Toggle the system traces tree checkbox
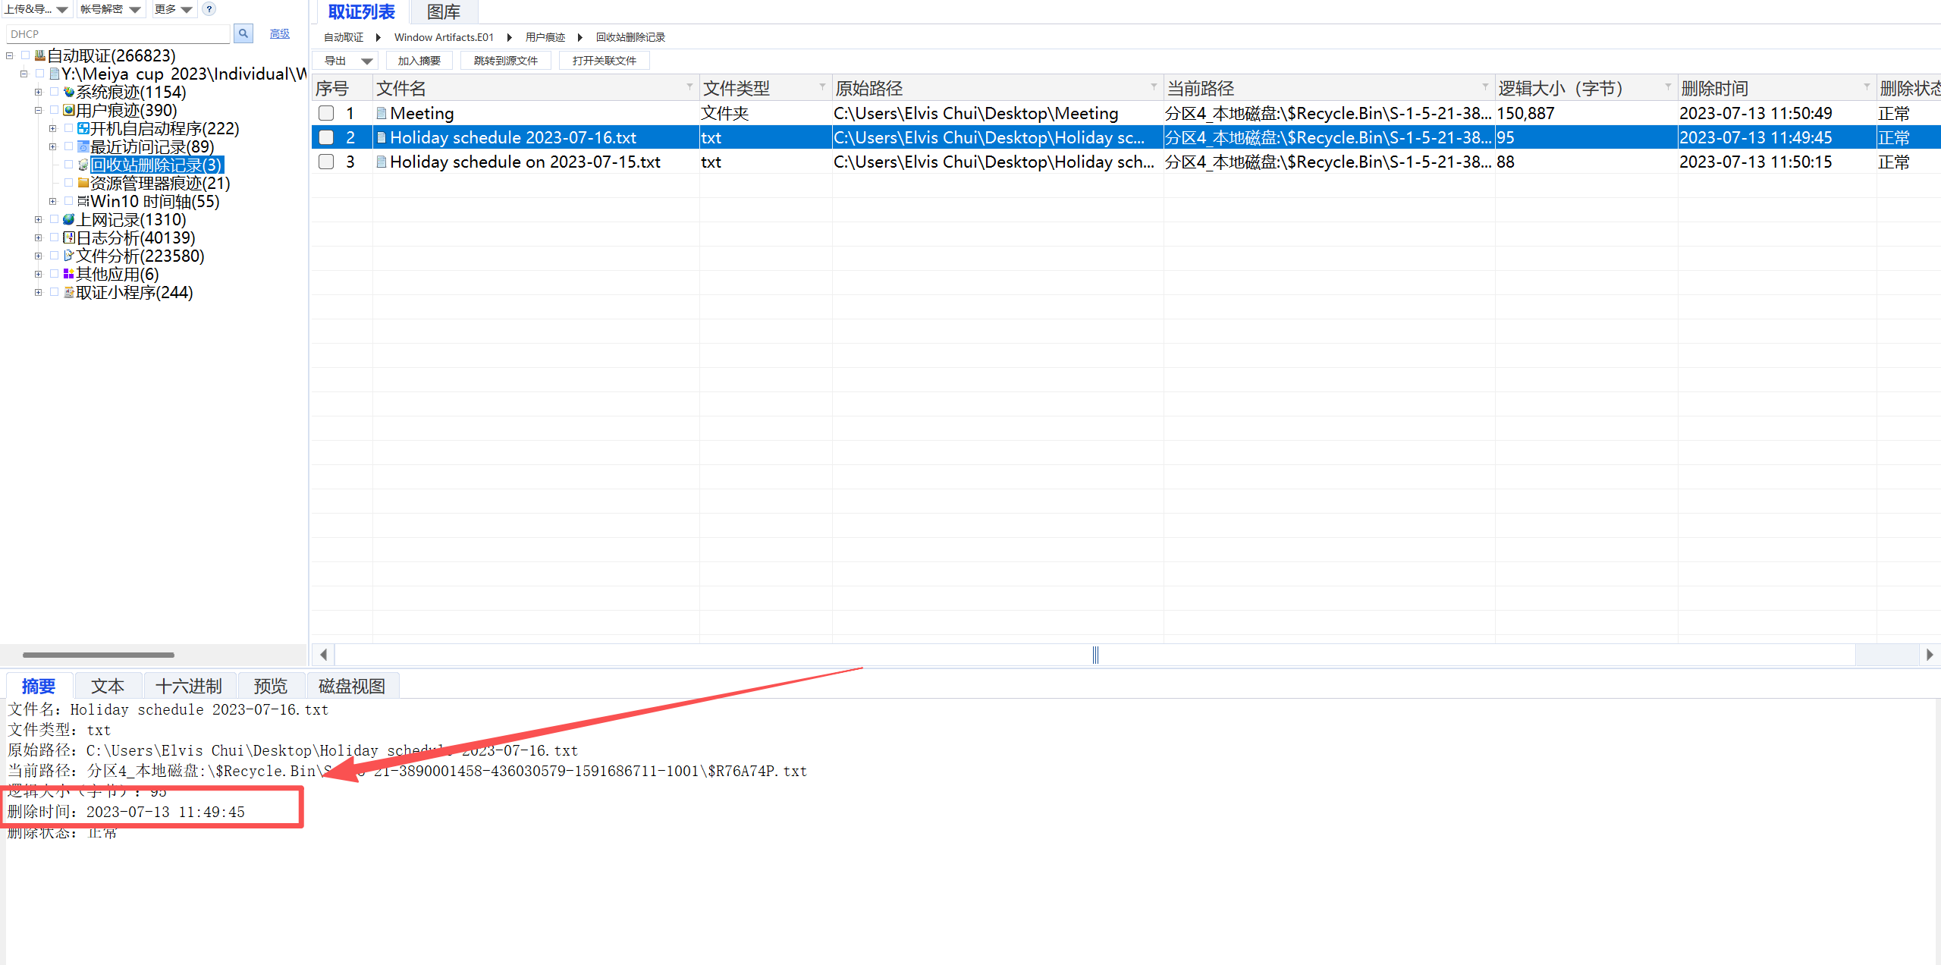 click(54, 92)
